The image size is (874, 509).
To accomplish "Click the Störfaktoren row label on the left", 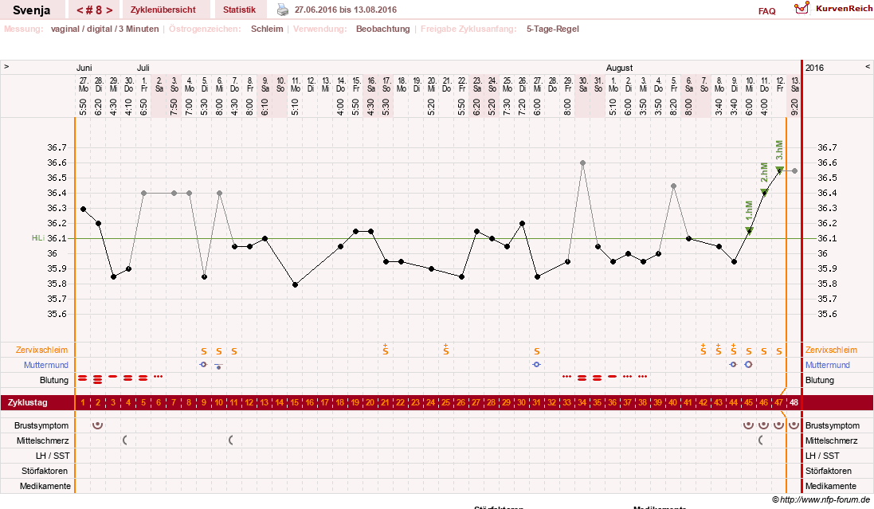I will click(x=46, y=471).
